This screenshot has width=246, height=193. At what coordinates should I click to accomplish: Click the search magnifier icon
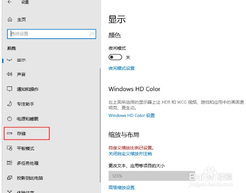(x=91, y=34)
